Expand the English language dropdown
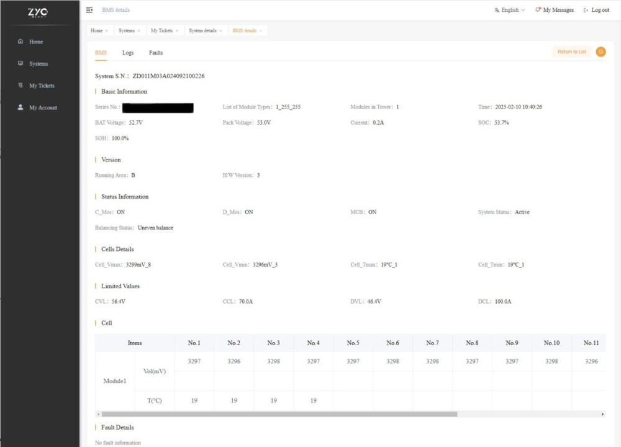The width and height of the screenshot is (621, 447). [x=509, y=10]
